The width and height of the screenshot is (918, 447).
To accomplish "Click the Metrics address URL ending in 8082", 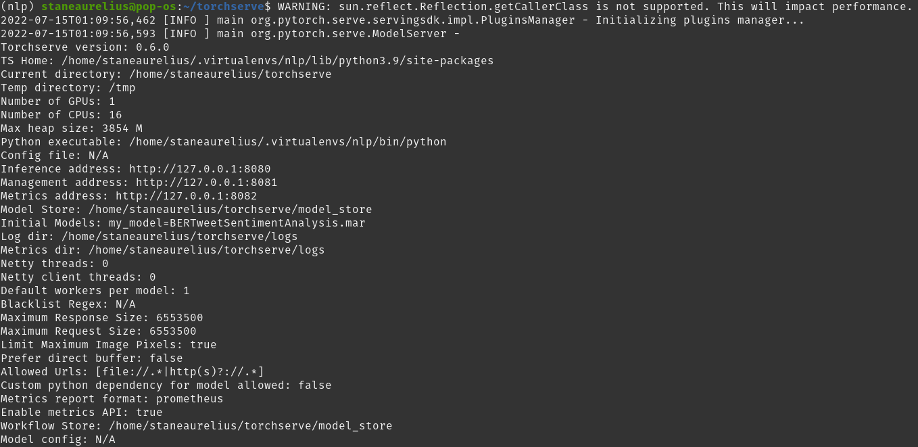I will (186, 196).
